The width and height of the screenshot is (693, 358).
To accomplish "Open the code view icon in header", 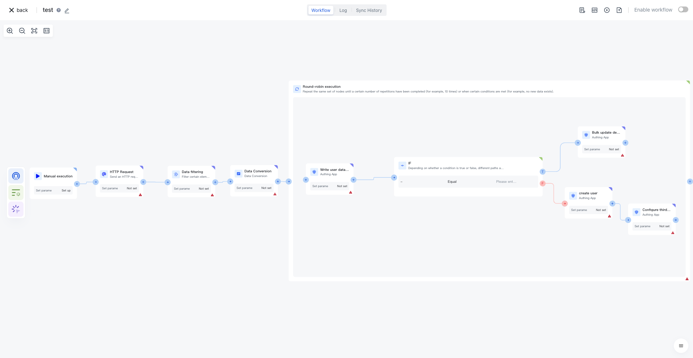I will tap(595, 10).
